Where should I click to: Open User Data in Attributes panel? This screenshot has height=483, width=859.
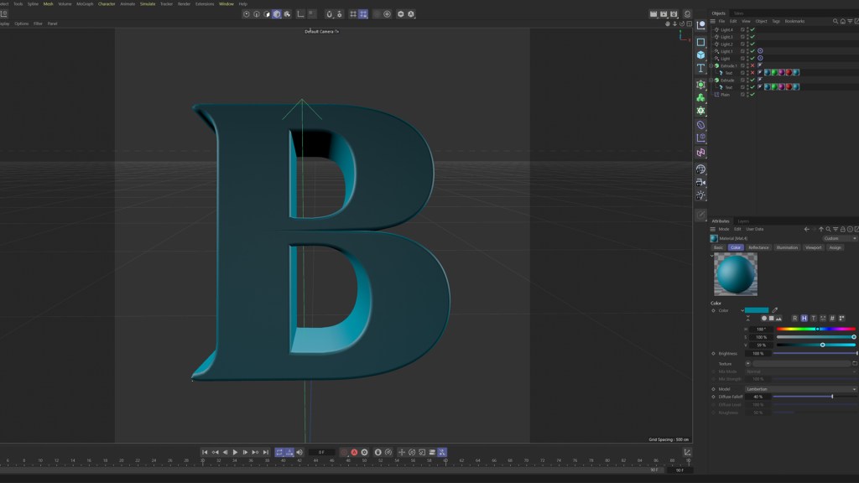click(754, 229)
